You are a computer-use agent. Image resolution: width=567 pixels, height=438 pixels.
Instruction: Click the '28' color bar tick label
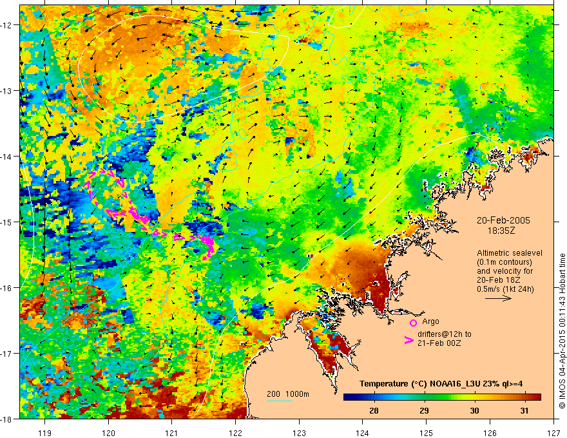tap(374, 410)
